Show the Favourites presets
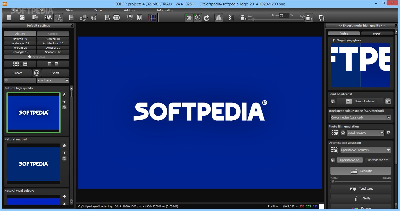This screenshot has width=400, height=211. 37,57
